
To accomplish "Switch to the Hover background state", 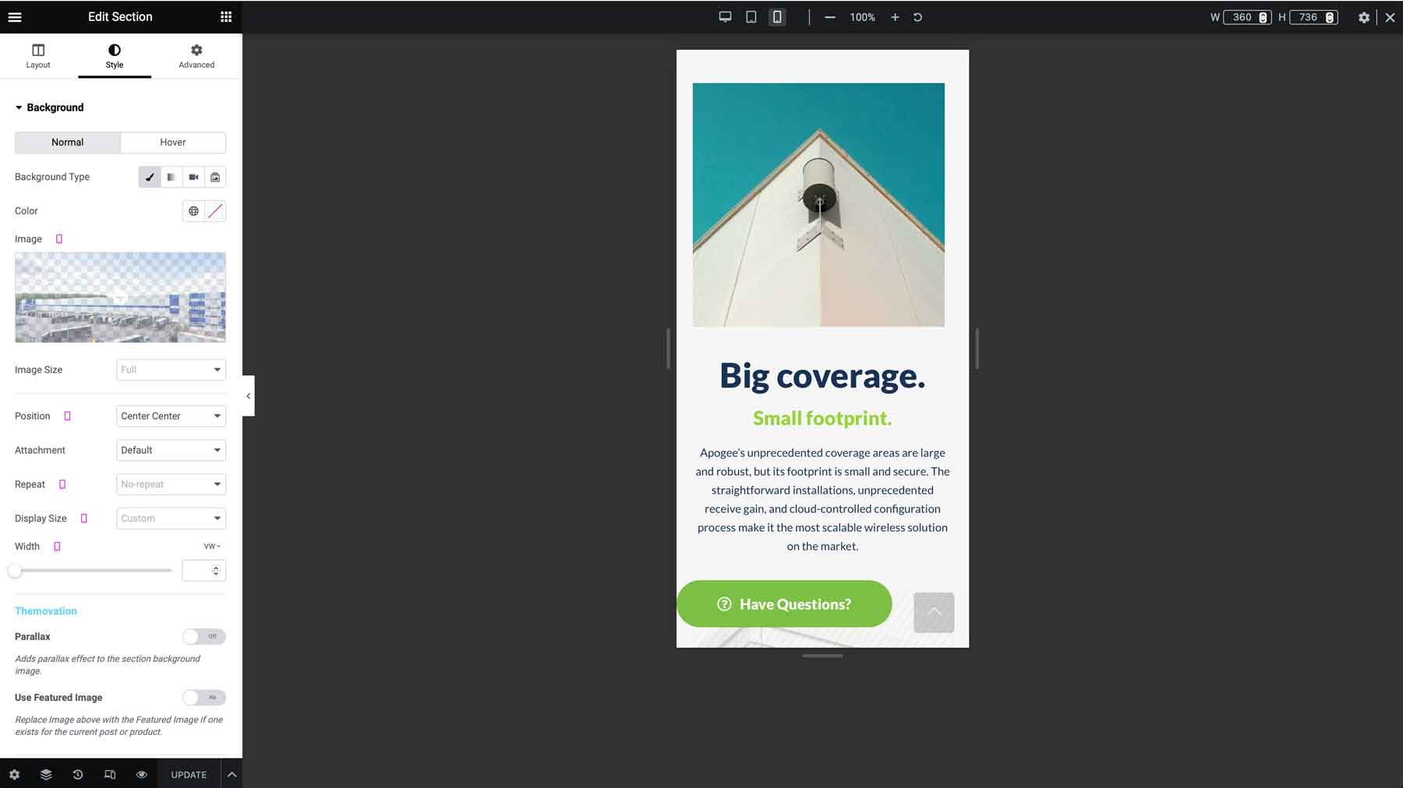I will (172, 142).
